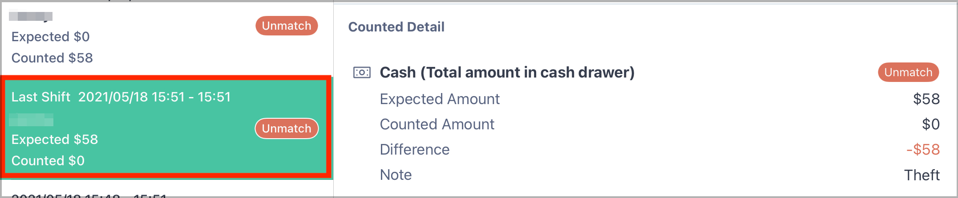Click Unmatch badge beside Cash heading
Image resolution: width=958 pixels, height=198 pixels.
click(908, 72)
